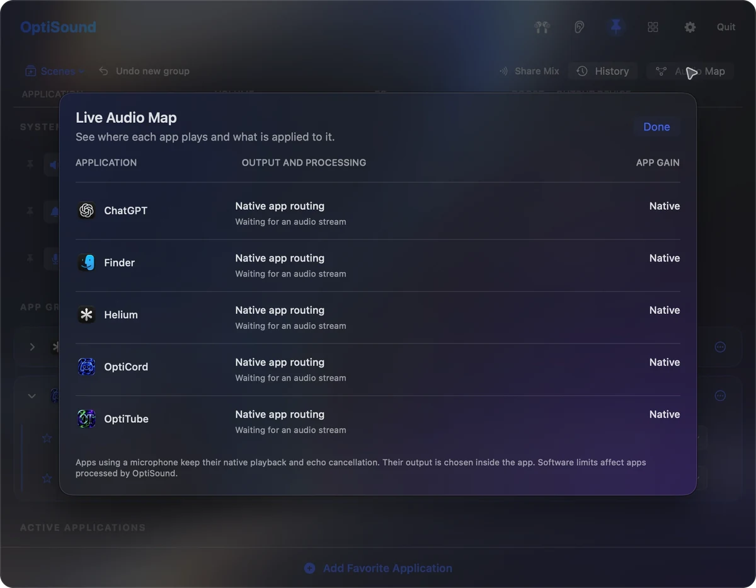This screenshot has width=756, height=588.
Task: Open settings with the gear icon
Action: click(690, 27)
